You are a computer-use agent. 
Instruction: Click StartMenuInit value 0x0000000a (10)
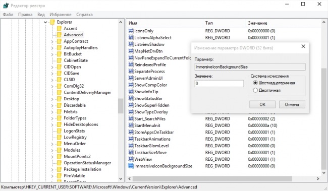pyautogui.click(x=262, y=125)
